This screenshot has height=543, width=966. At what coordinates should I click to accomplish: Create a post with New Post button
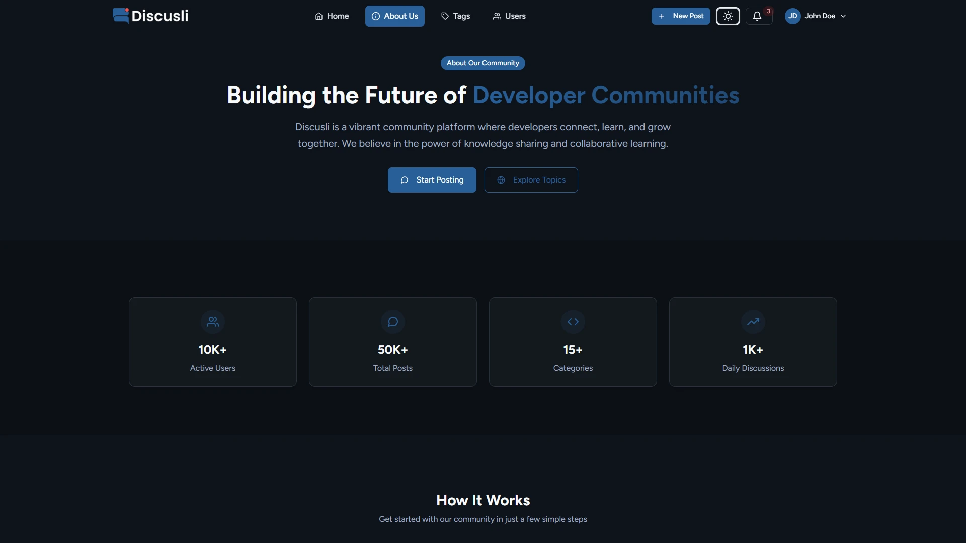coord(681,16)
